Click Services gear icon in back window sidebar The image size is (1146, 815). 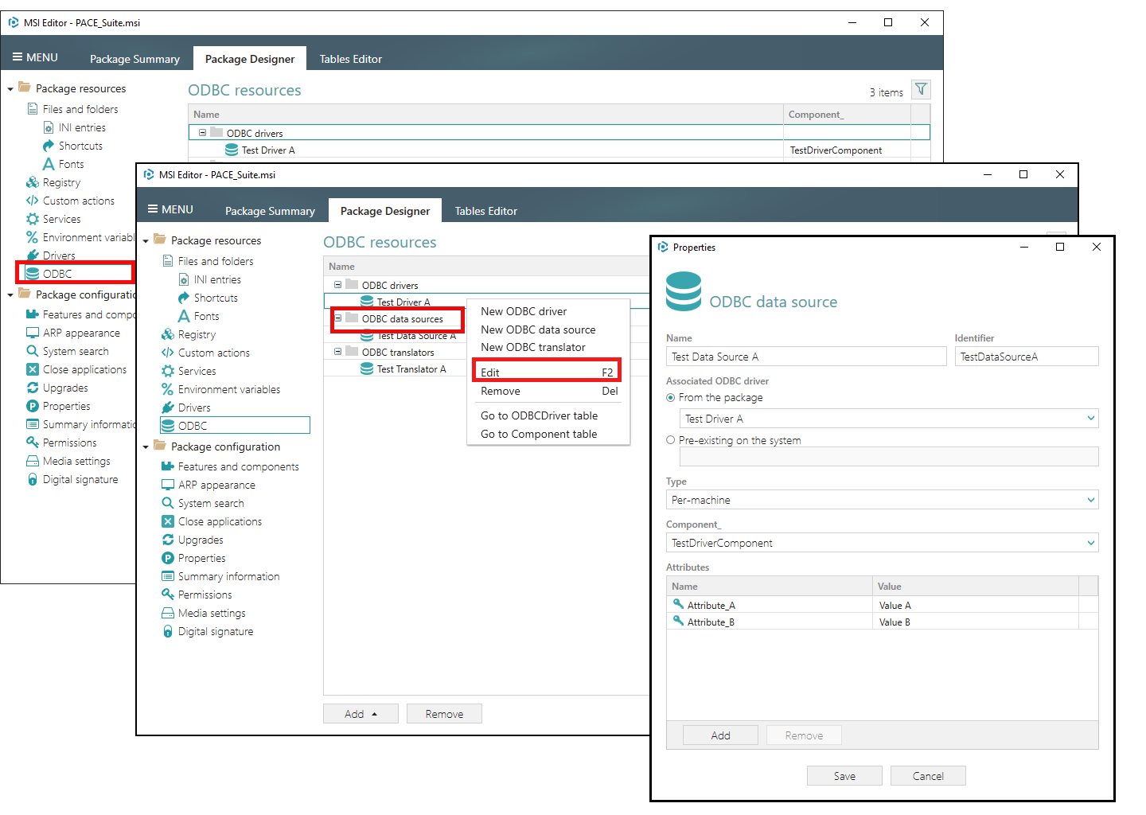(33, 219)
